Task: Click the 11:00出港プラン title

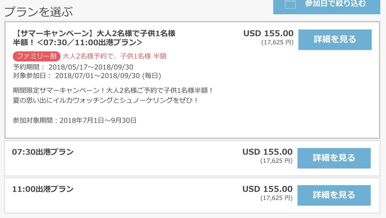Action: (x=43, y=189)
